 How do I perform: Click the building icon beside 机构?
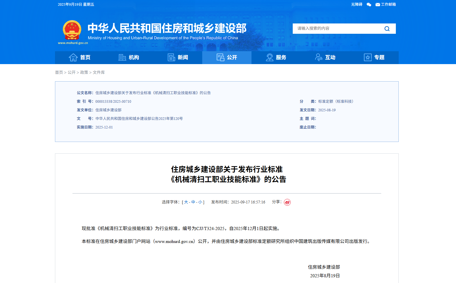click(122, 58)
